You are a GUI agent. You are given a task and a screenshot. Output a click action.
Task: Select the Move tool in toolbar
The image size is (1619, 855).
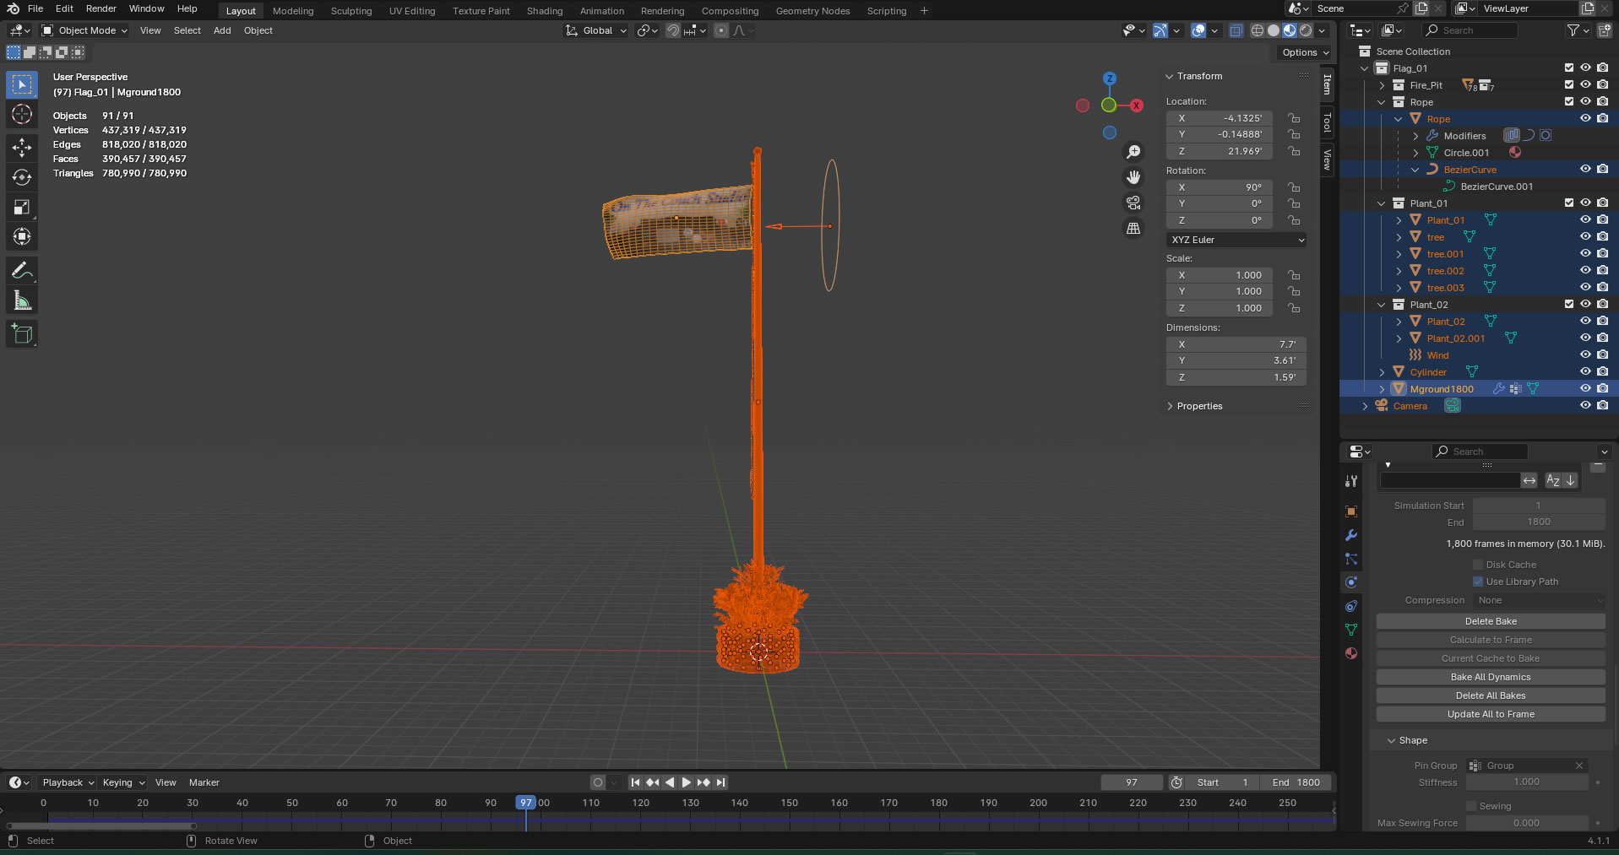coord(22,148)
